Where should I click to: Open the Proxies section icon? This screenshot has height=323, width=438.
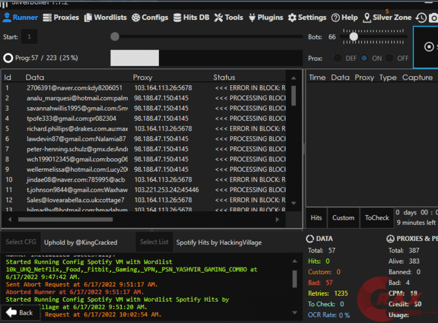point(47,17)
